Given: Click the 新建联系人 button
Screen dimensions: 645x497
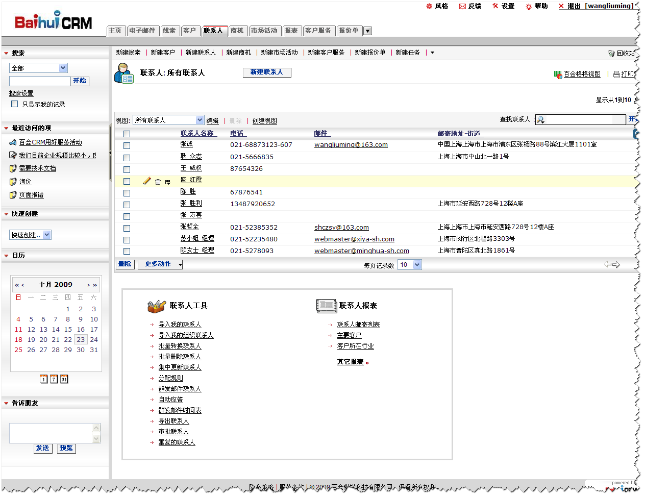Looking at the screenshot, I should click(266, 72).
